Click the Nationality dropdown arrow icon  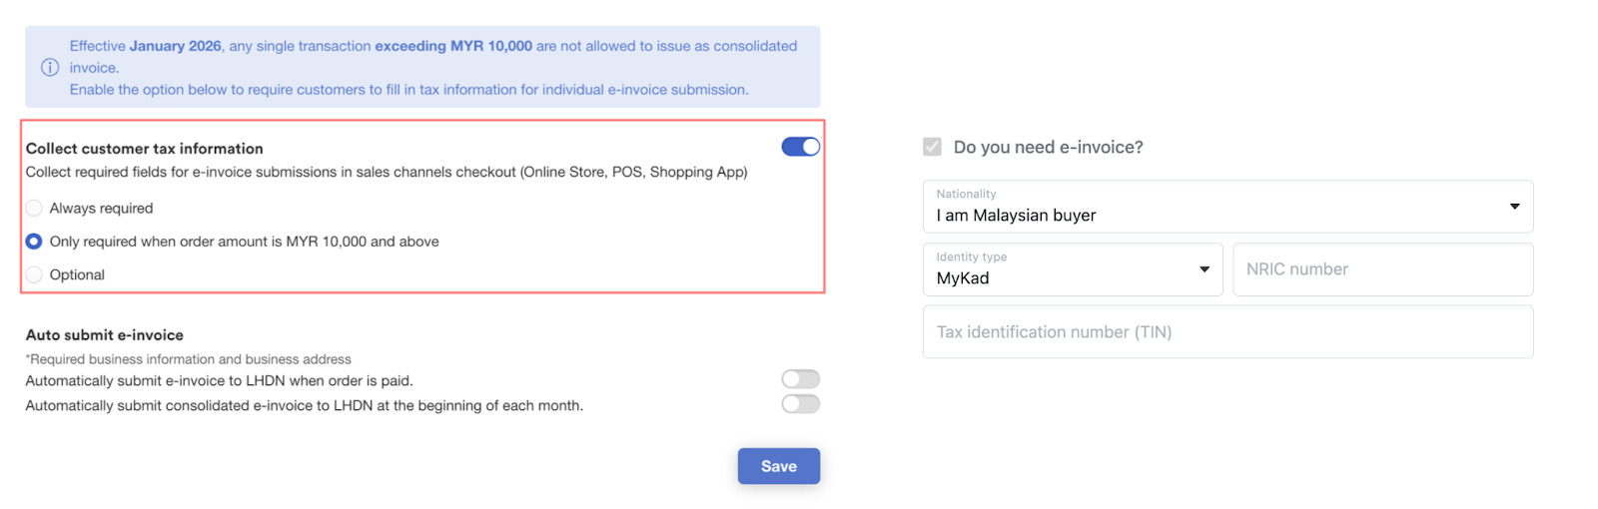point(1514,207)
